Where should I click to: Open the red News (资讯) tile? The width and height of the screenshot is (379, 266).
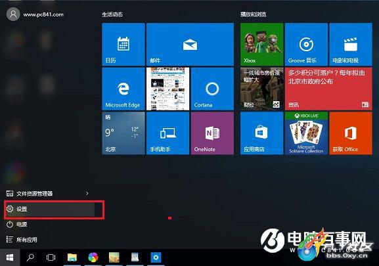[x=328, y=89]
